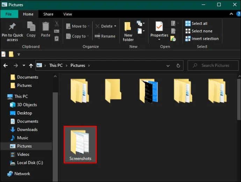Click Select none
Image resolution: width=241 pixels, height=182 pixels.
[199, 31]
